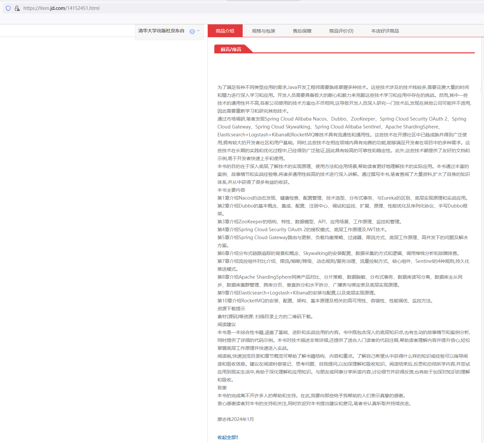Expand the chevron next to the chat icon

[x=198, y=31]
